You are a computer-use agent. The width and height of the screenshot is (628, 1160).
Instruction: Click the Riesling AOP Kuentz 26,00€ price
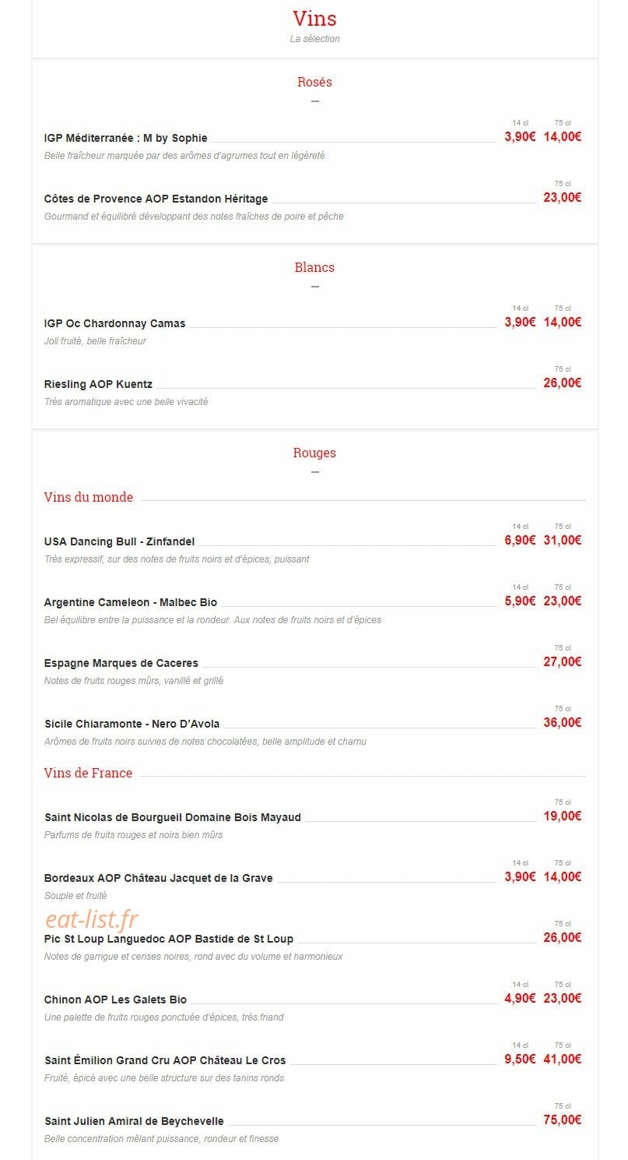tap(563, 383)
